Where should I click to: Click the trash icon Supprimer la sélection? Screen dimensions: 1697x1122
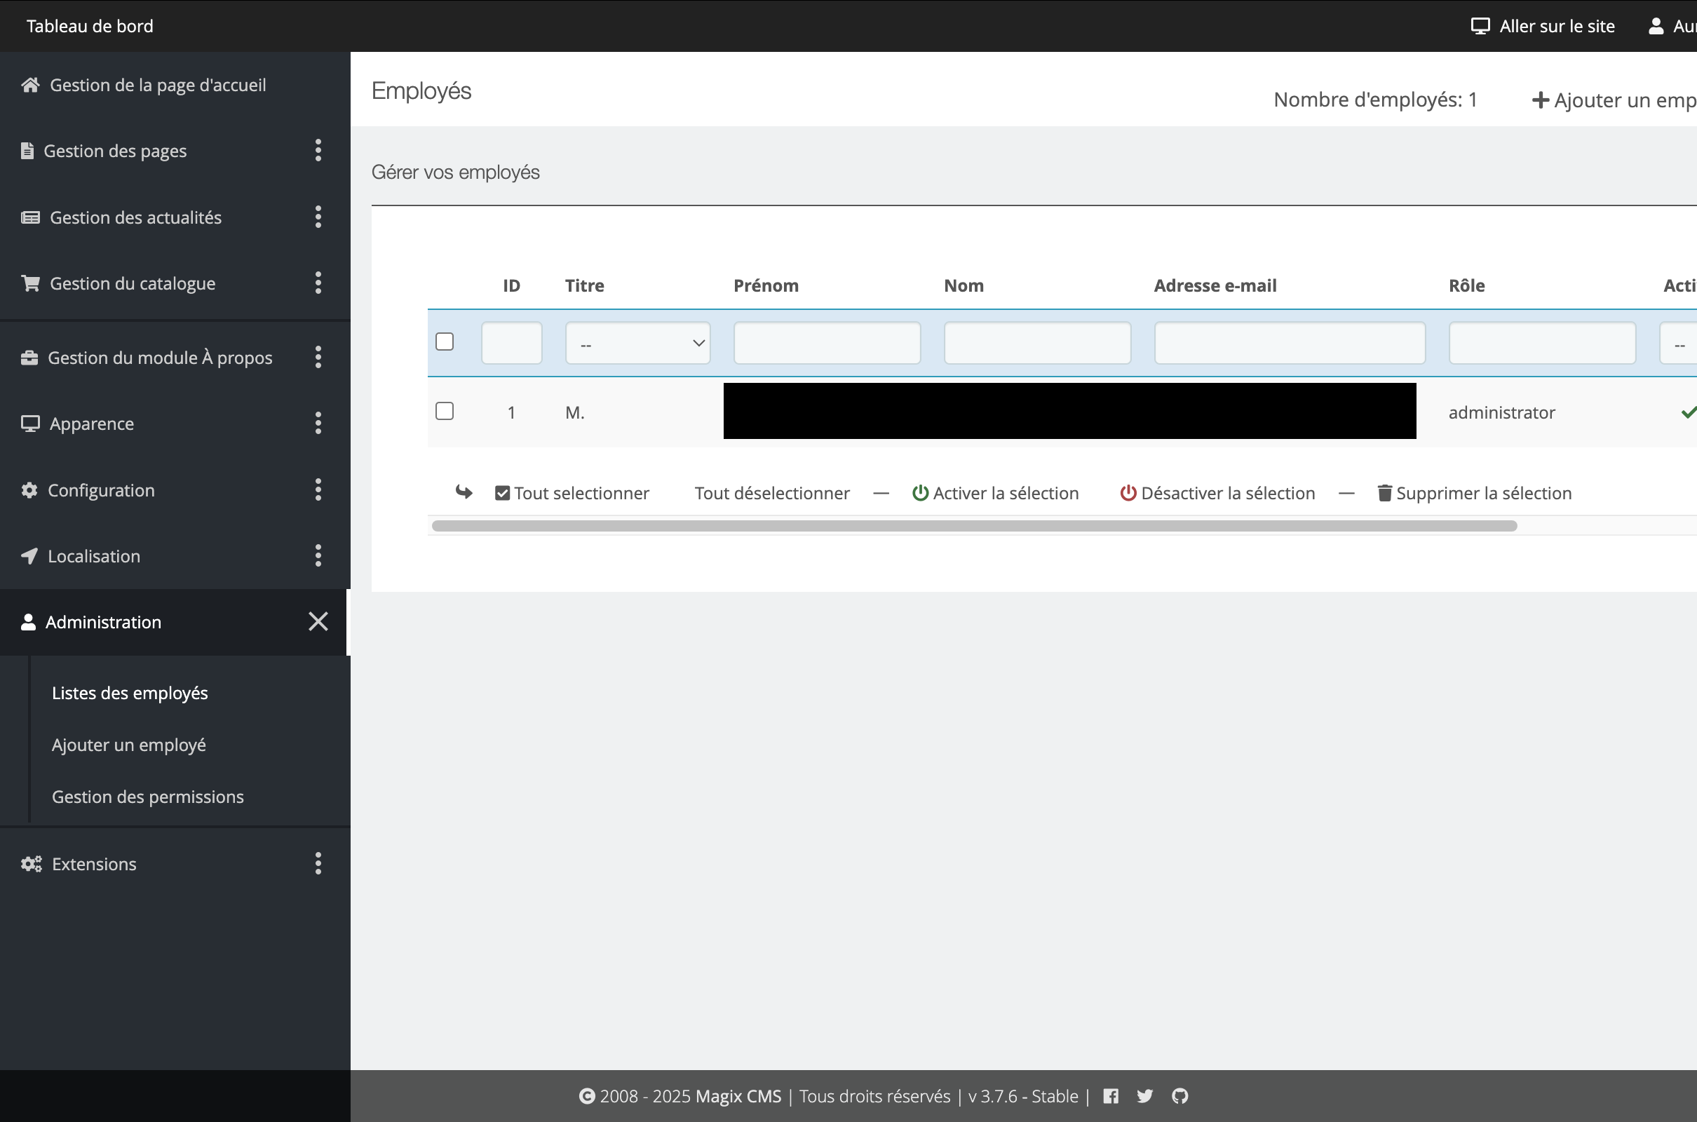[x=1384, y=493]
